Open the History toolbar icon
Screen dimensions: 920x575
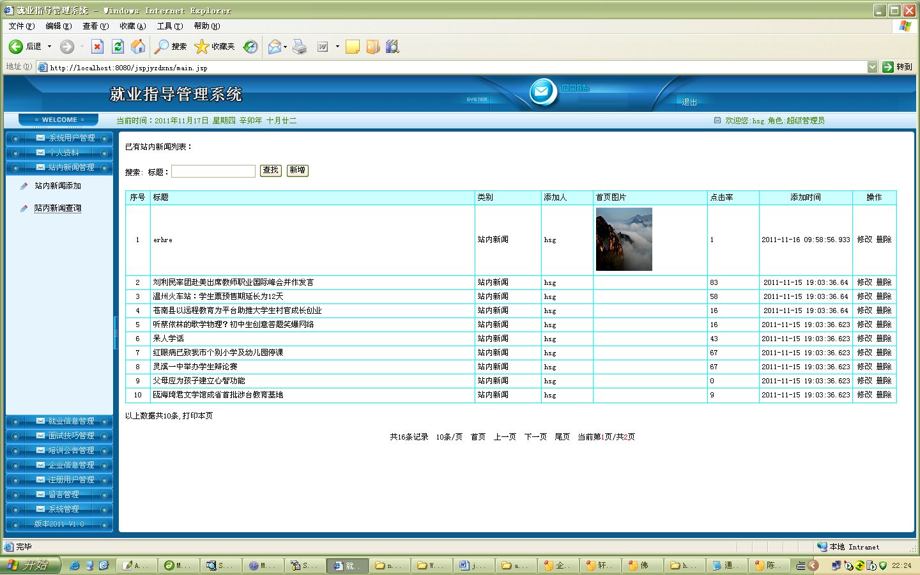coord(250,47)
